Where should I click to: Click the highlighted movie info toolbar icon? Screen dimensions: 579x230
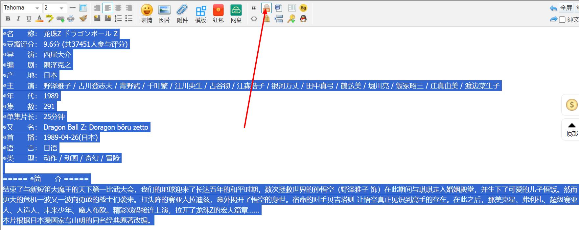click(x=266, y=8)
